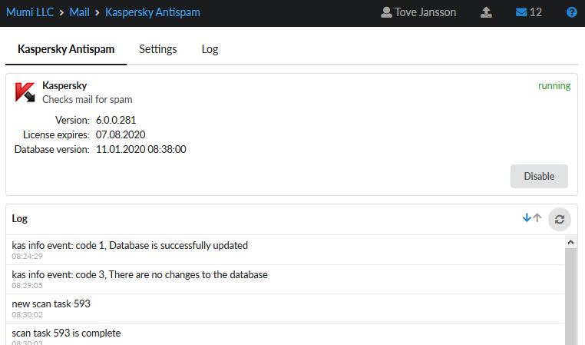Screen dimensions: 585x345
Task: Click the log scrollbar up arrow
Action: click(570, 241)
